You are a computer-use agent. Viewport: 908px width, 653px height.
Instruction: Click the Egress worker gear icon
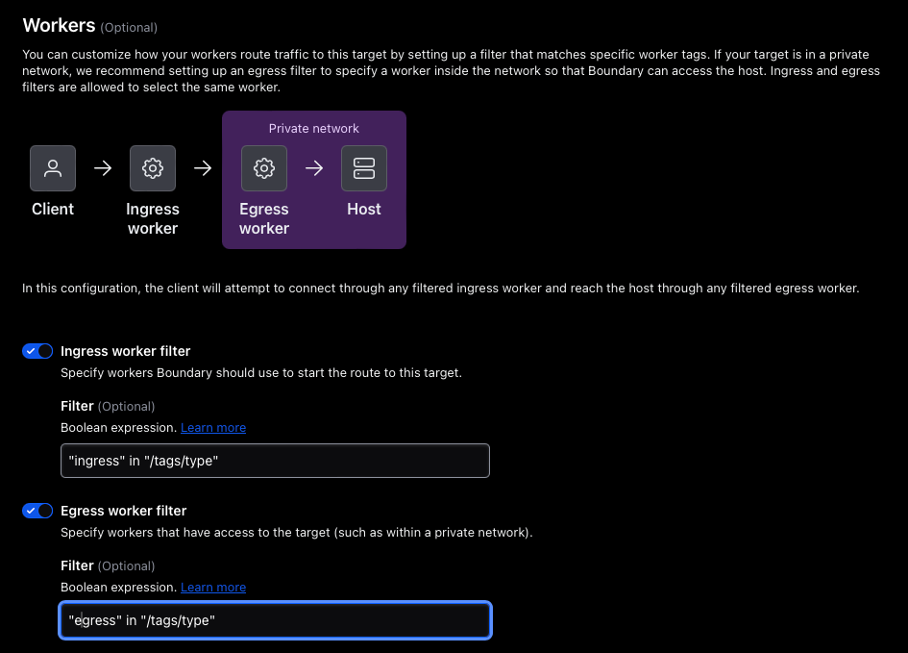tap(264, 168)
